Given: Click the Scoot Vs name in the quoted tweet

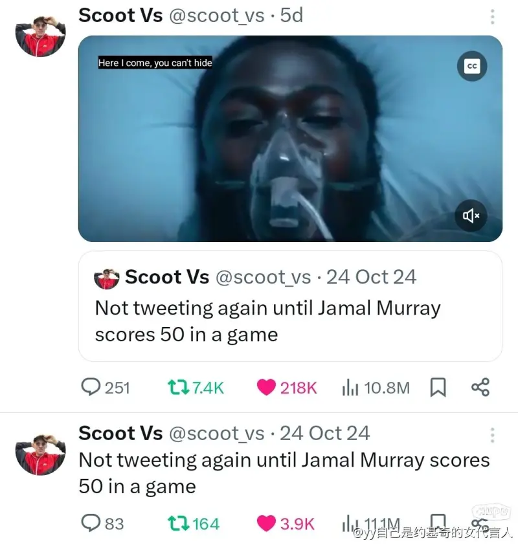Looking at the screenshot, I should click(x=167, y=277).
